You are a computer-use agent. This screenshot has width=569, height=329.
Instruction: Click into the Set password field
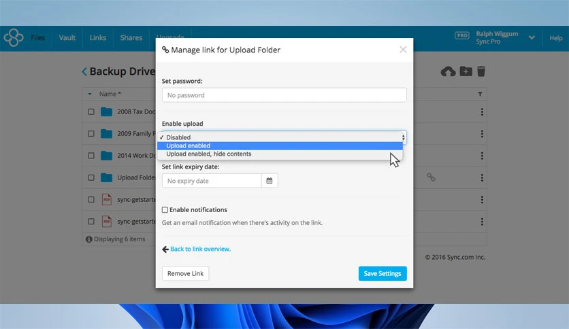pos(284,95)
